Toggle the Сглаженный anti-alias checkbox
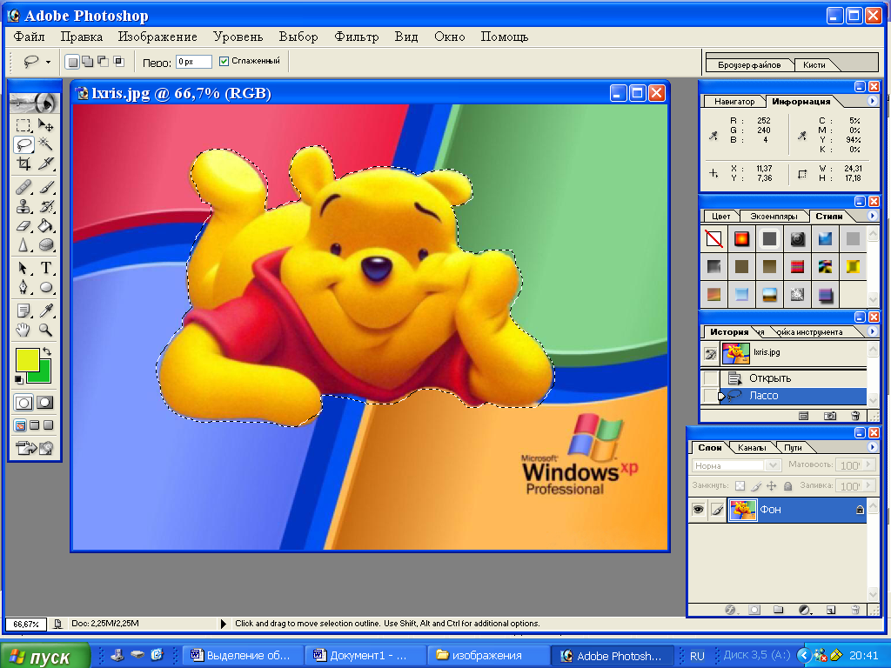Image resolution: width=891 pixels, height=668 pixels. [x=224, y=61]
